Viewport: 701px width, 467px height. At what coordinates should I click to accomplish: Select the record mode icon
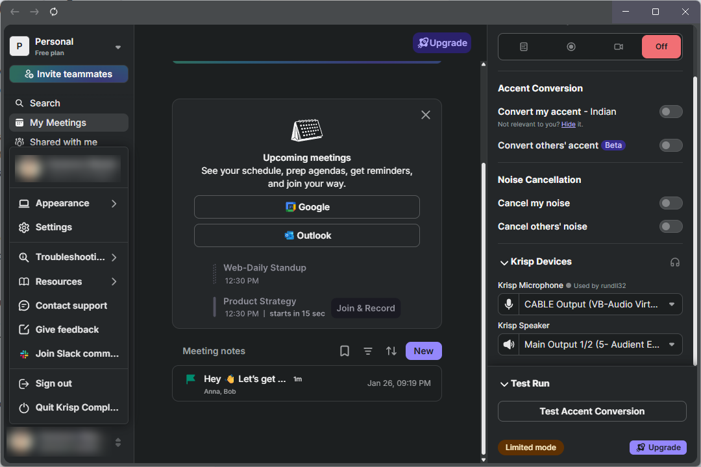click(571, 47)
